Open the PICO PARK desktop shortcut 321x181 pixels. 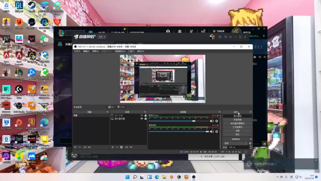pos(6,123)
